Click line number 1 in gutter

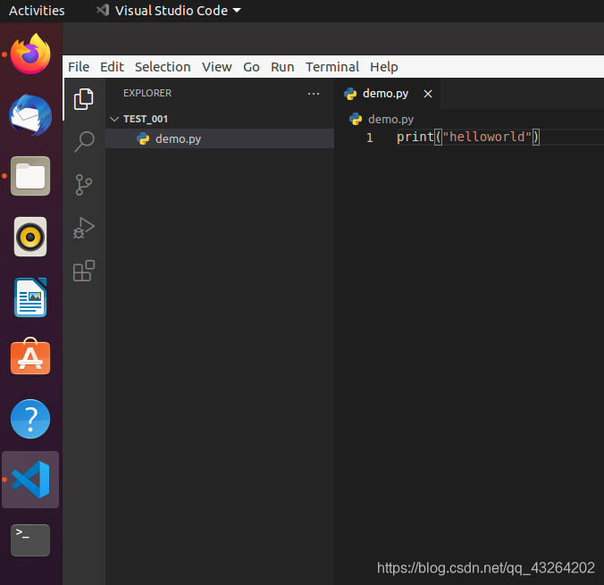click(369, 138)
